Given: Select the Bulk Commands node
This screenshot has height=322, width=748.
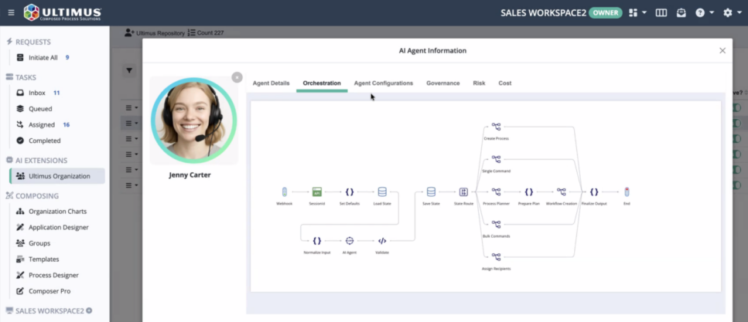Looking at the screenshot, I should pos(496,225).
